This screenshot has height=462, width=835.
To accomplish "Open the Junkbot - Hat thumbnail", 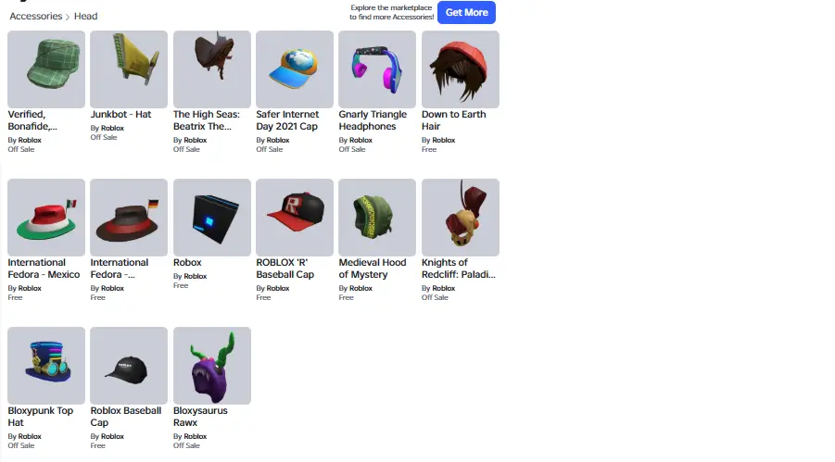I will 129,69.
